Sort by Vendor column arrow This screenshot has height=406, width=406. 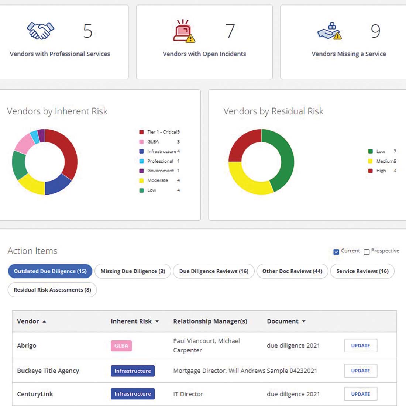(x=44, y=321)
